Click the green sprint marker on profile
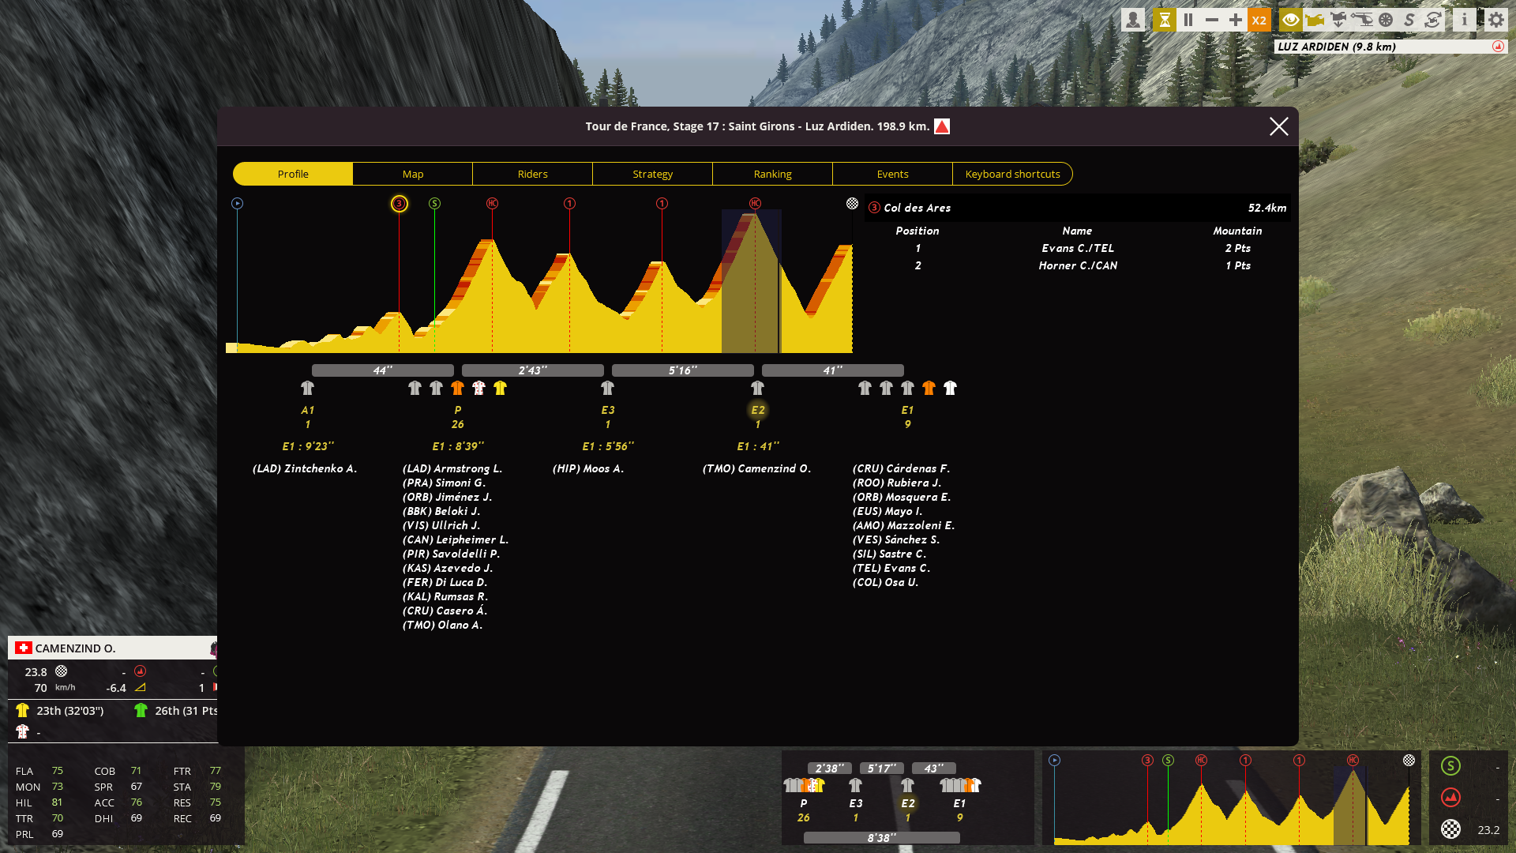1516x853 pixels. pos(434,204)
